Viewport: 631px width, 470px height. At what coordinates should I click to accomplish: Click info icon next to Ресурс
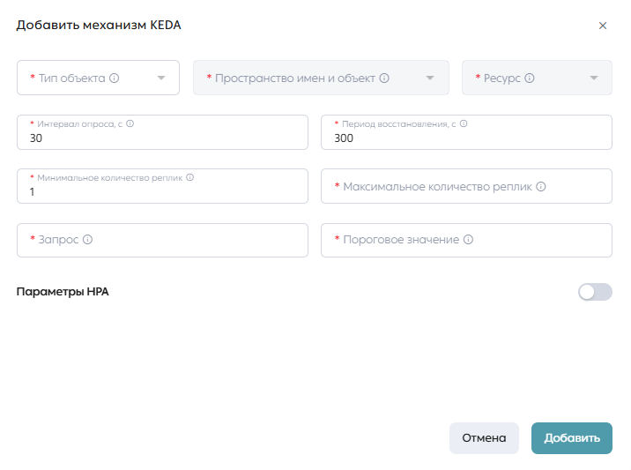coord(530,78)
